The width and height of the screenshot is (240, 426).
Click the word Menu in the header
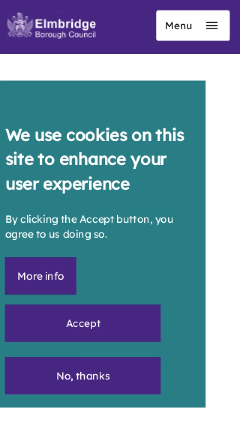(178, 26)
